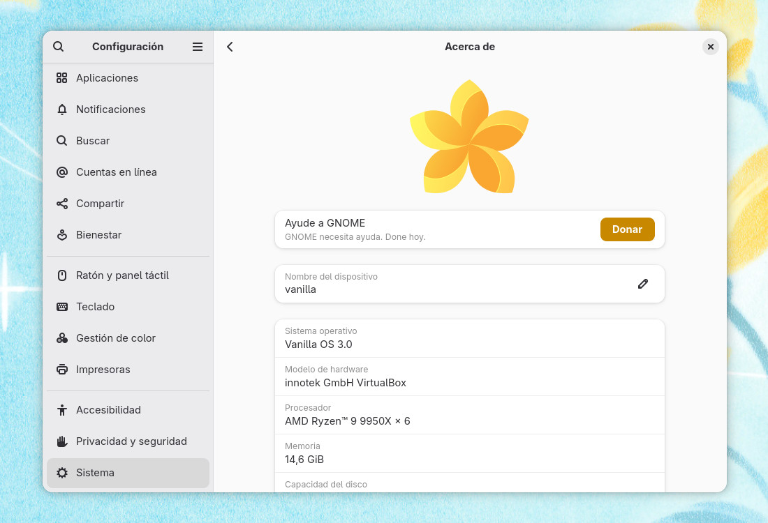Open Teclado settings
This screenshot has height=523, width=768.
(128, 307)
